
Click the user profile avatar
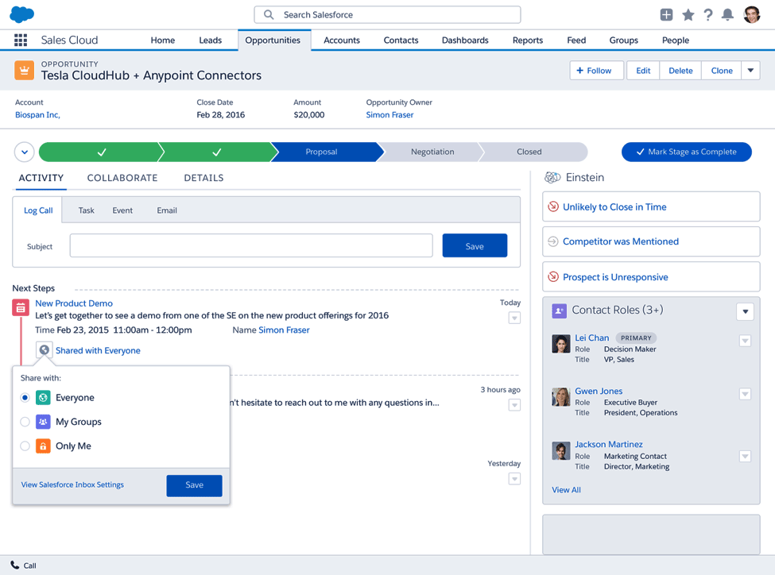751,15
